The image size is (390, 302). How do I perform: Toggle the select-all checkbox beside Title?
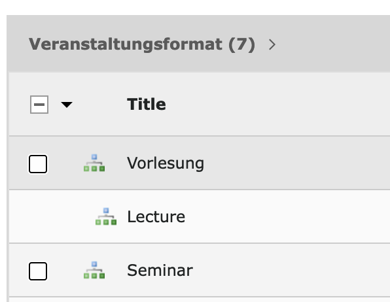point(39,105)
